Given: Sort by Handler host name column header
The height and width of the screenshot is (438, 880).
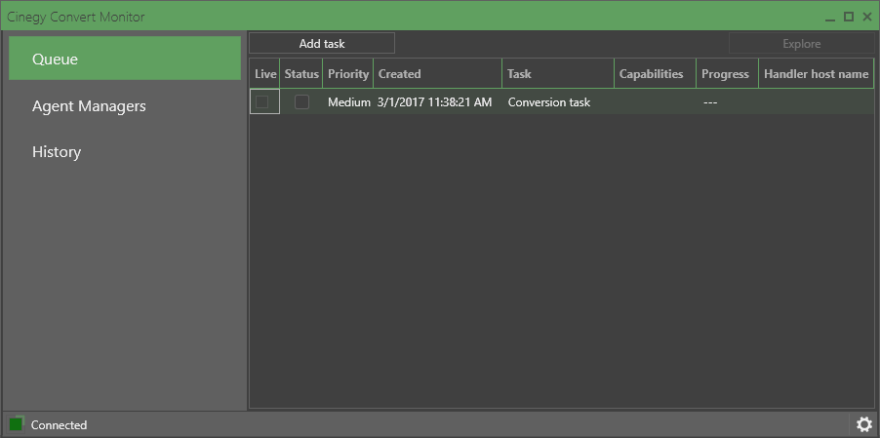Looking at the screenshot, I should tap(816, 73).
